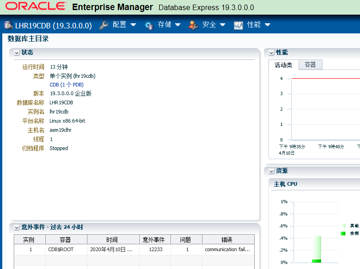Open the CDB (1 个 PDB) link

pos(66,85)
